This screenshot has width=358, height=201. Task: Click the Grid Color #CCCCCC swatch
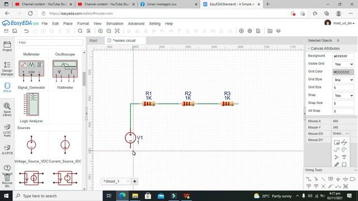click(x=343, y=72)
